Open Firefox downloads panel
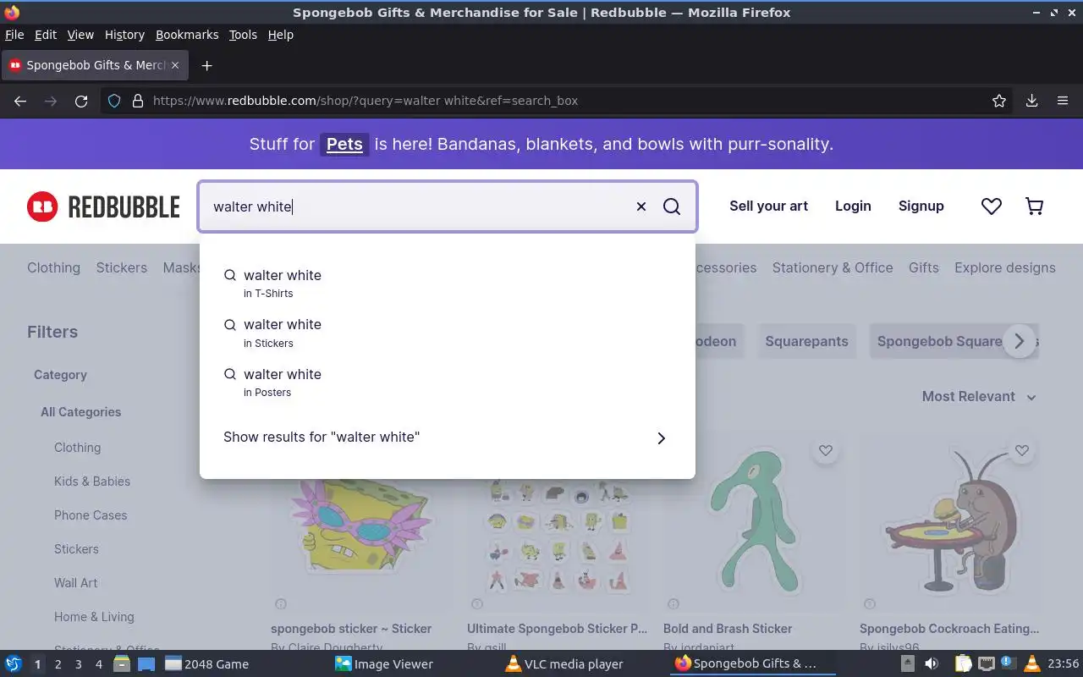This screenshot has height=677, width=1083. point(1031,101)
